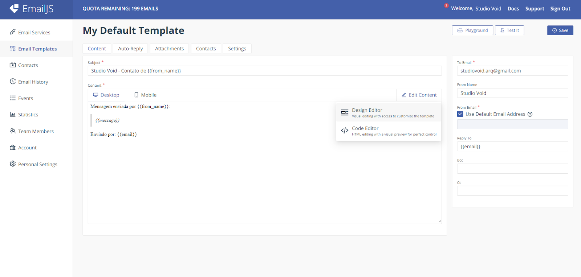Image resolution: width=581 pixels, height=277 pixels.
Task: Switch to the Auto-Reply tab
Action: click(x=130, y=49)
